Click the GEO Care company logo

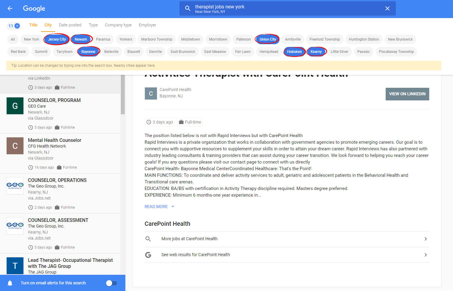(x=15, y=106)
